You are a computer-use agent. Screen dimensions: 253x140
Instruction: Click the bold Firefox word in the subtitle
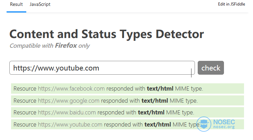pos(66,46)
